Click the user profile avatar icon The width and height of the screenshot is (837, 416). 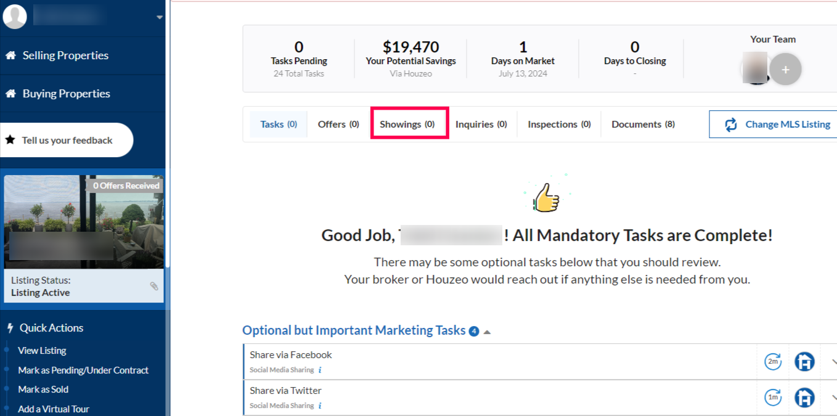[15, 17]
